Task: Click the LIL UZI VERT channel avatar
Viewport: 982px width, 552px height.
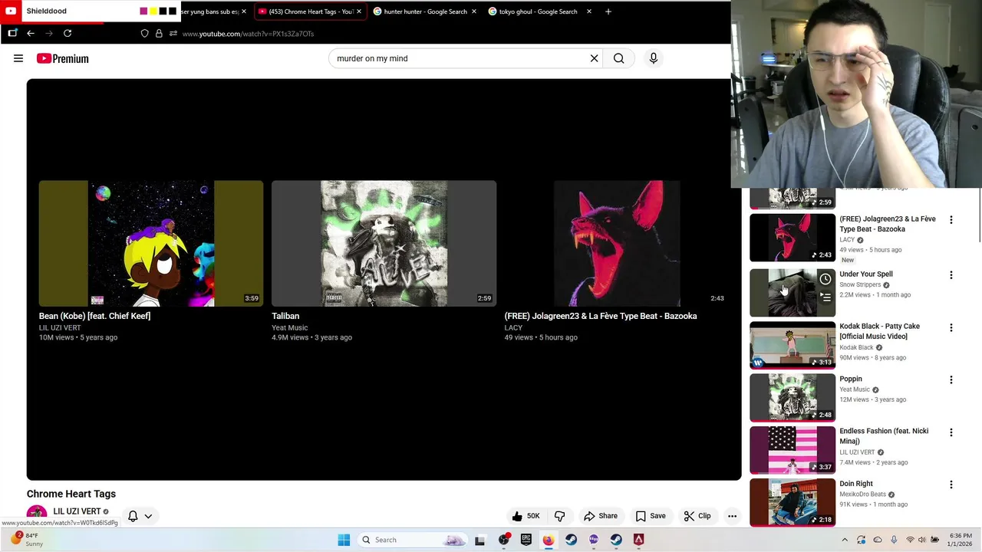Action: pyautogui.click(x=36, y=515)
